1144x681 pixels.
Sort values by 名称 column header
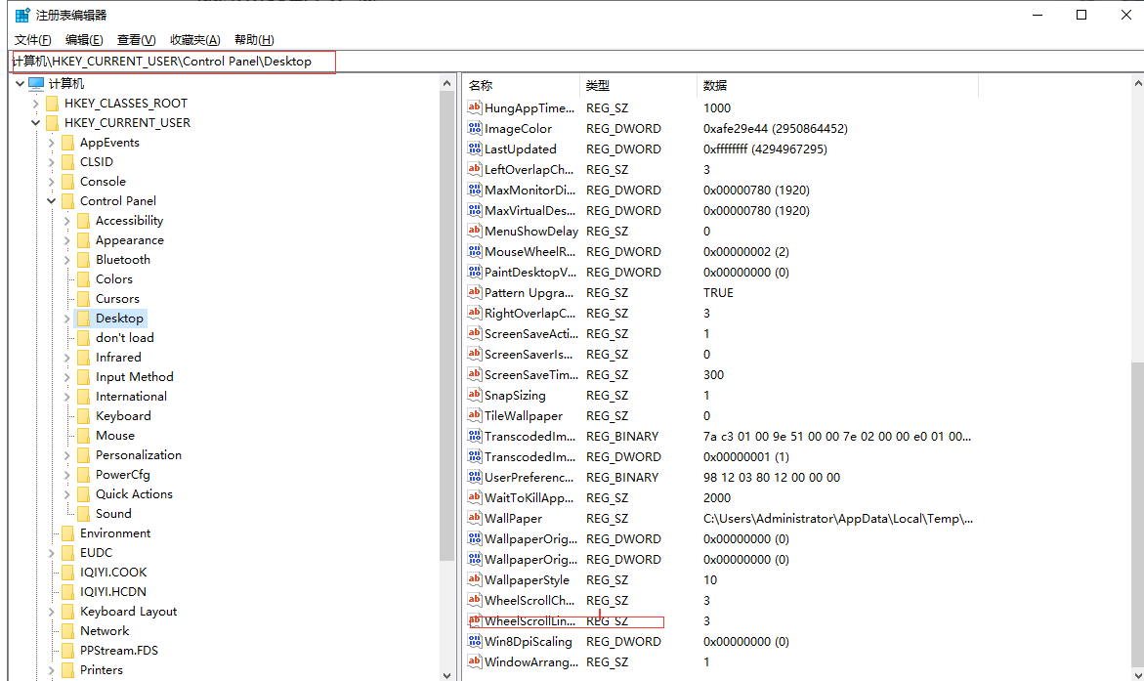[x=481, y=86]
